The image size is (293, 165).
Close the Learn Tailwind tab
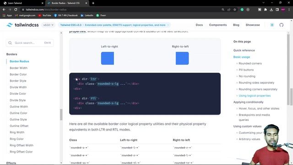point(43,3)
